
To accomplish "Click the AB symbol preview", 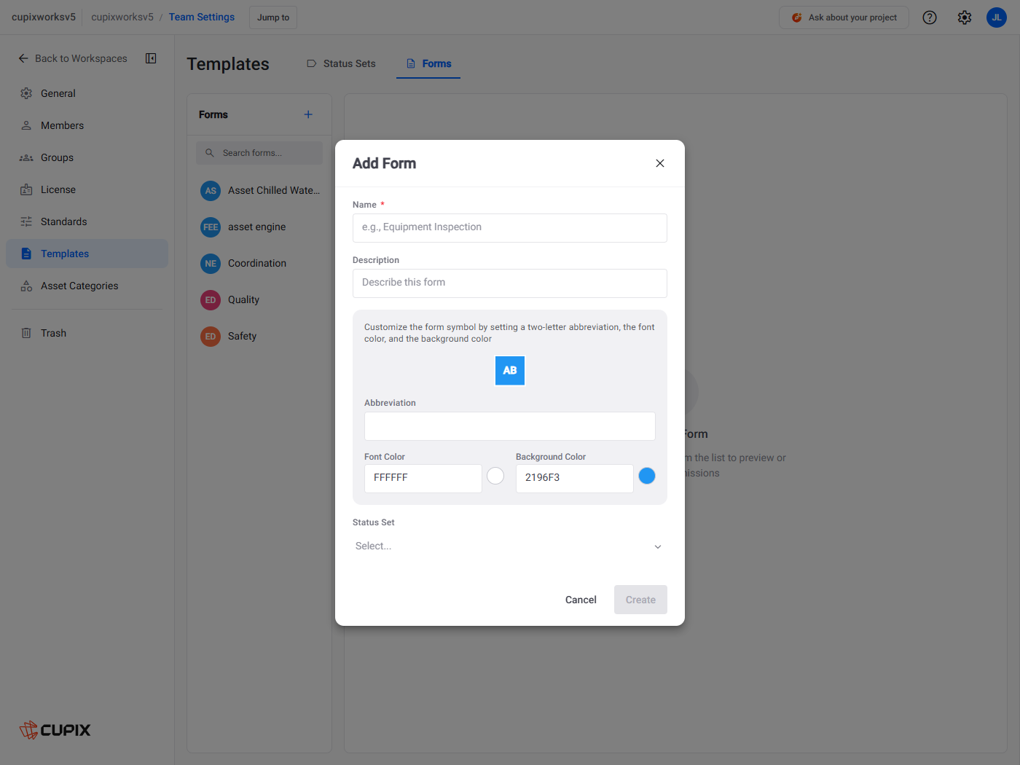I will 510,370.
